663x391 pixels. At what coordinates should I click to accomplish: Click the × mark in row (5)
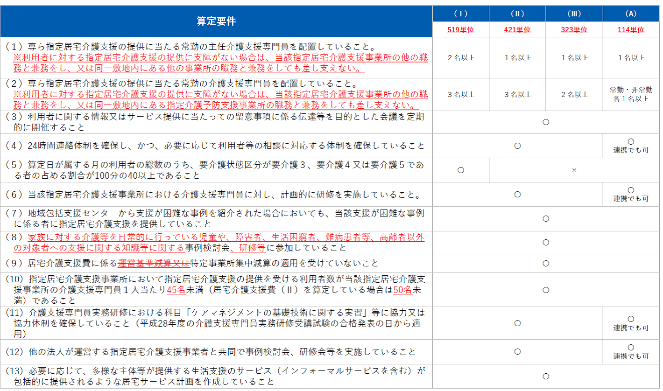[x=574, y=170]
